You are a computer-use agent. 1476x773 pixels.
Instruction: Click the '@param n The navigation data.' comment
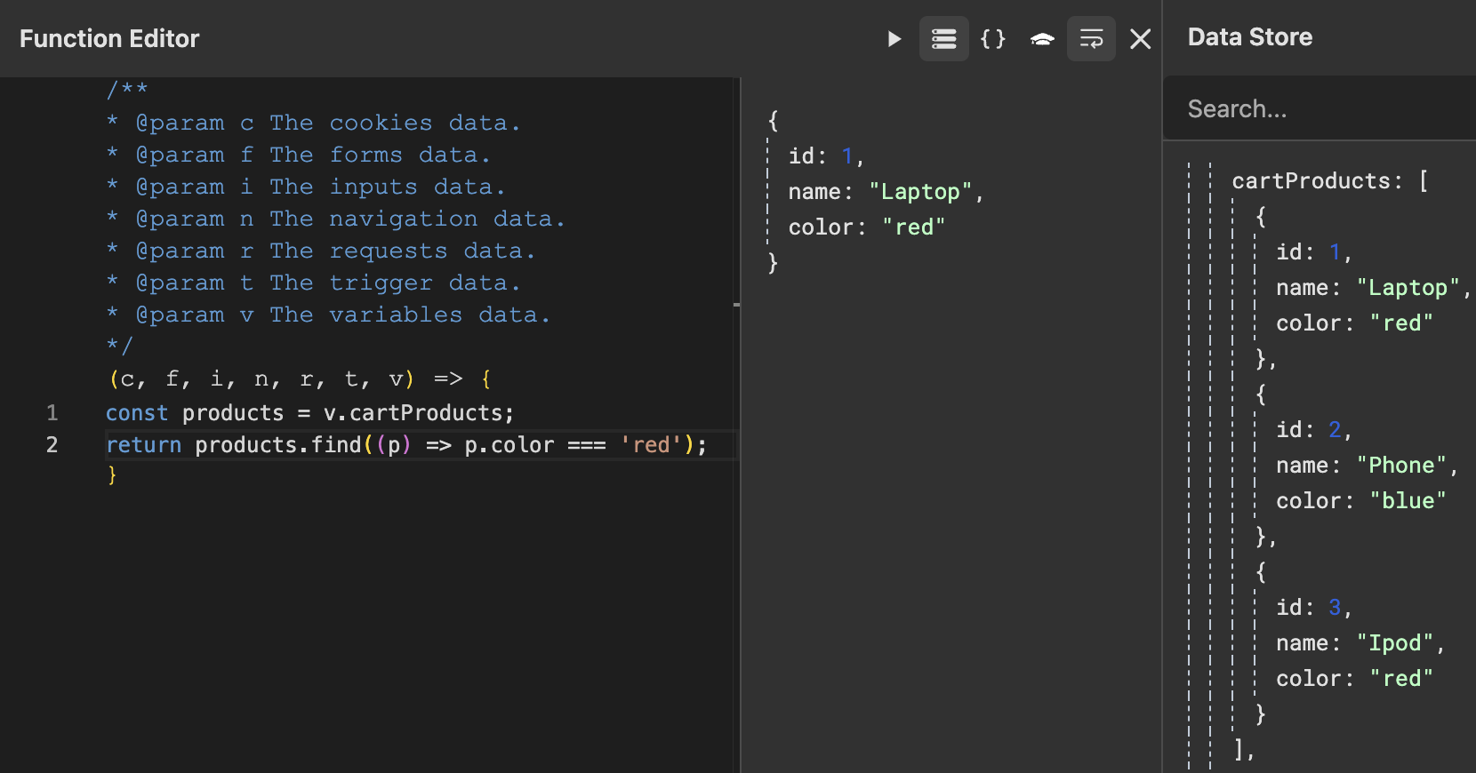(x=335, y=219)
